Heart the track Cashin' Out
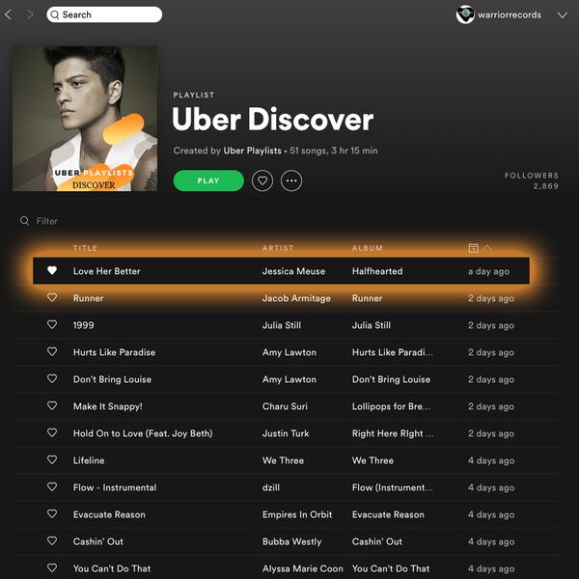The image size is (579, 579). 52,541
